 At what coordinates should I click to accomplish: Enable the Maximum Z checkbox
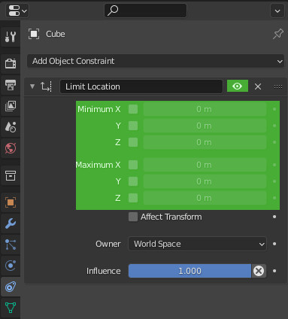(133, 198)
